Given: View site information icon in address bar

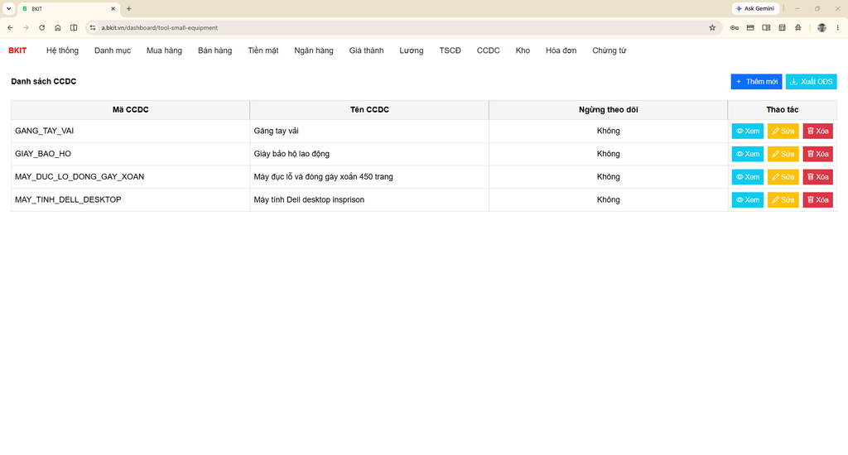Looking at the screenshot, I should point(93,27).
